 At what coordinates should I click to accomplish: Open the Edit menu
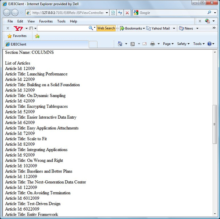20,21
